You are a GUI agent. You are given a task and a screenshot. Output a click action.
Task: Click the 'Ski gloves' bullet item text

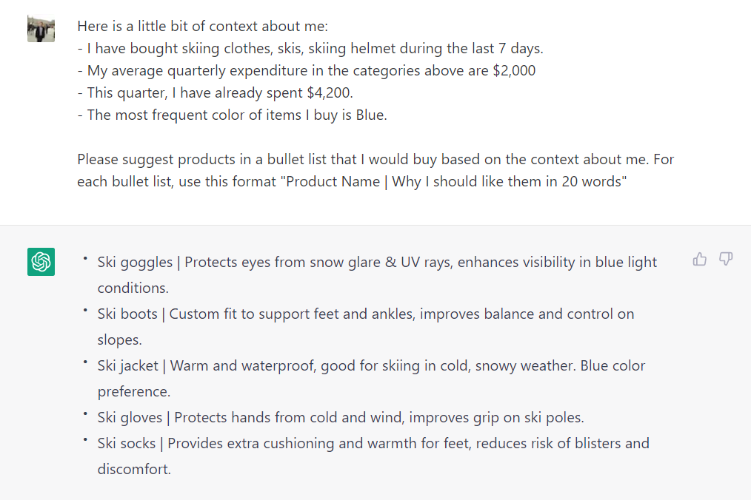[341, 417]
